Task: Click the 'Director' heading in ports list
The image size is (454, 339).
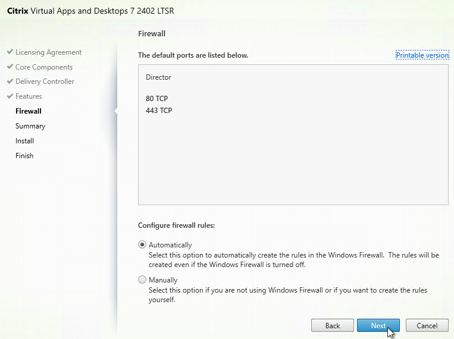Action: [x=158, y=77]
